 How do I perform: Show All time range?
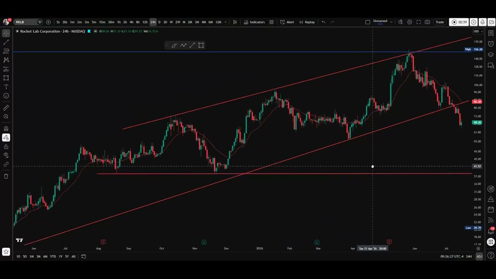pyautogui.click(x=73, y=257)
